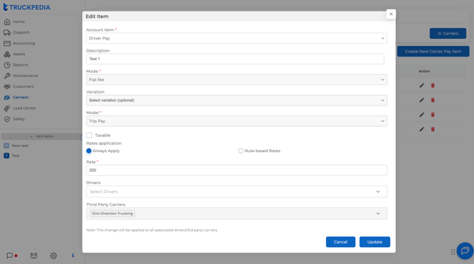The height and width of the screenshot is (264, 474).
Task: Select the Maintenance menu item
Action: tap(25, 76)
